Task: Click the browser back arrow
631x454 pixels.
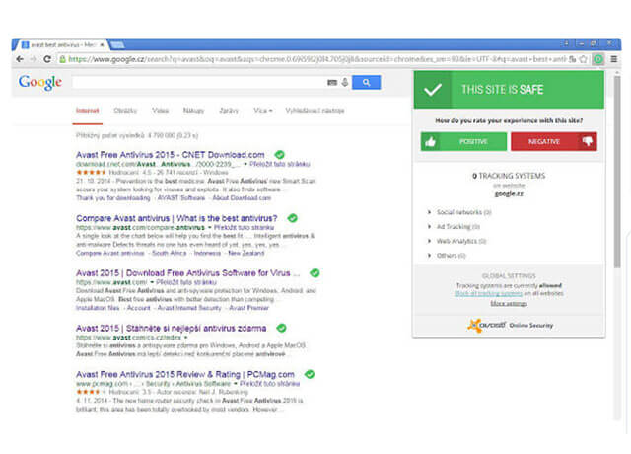Action: (21, 59)
